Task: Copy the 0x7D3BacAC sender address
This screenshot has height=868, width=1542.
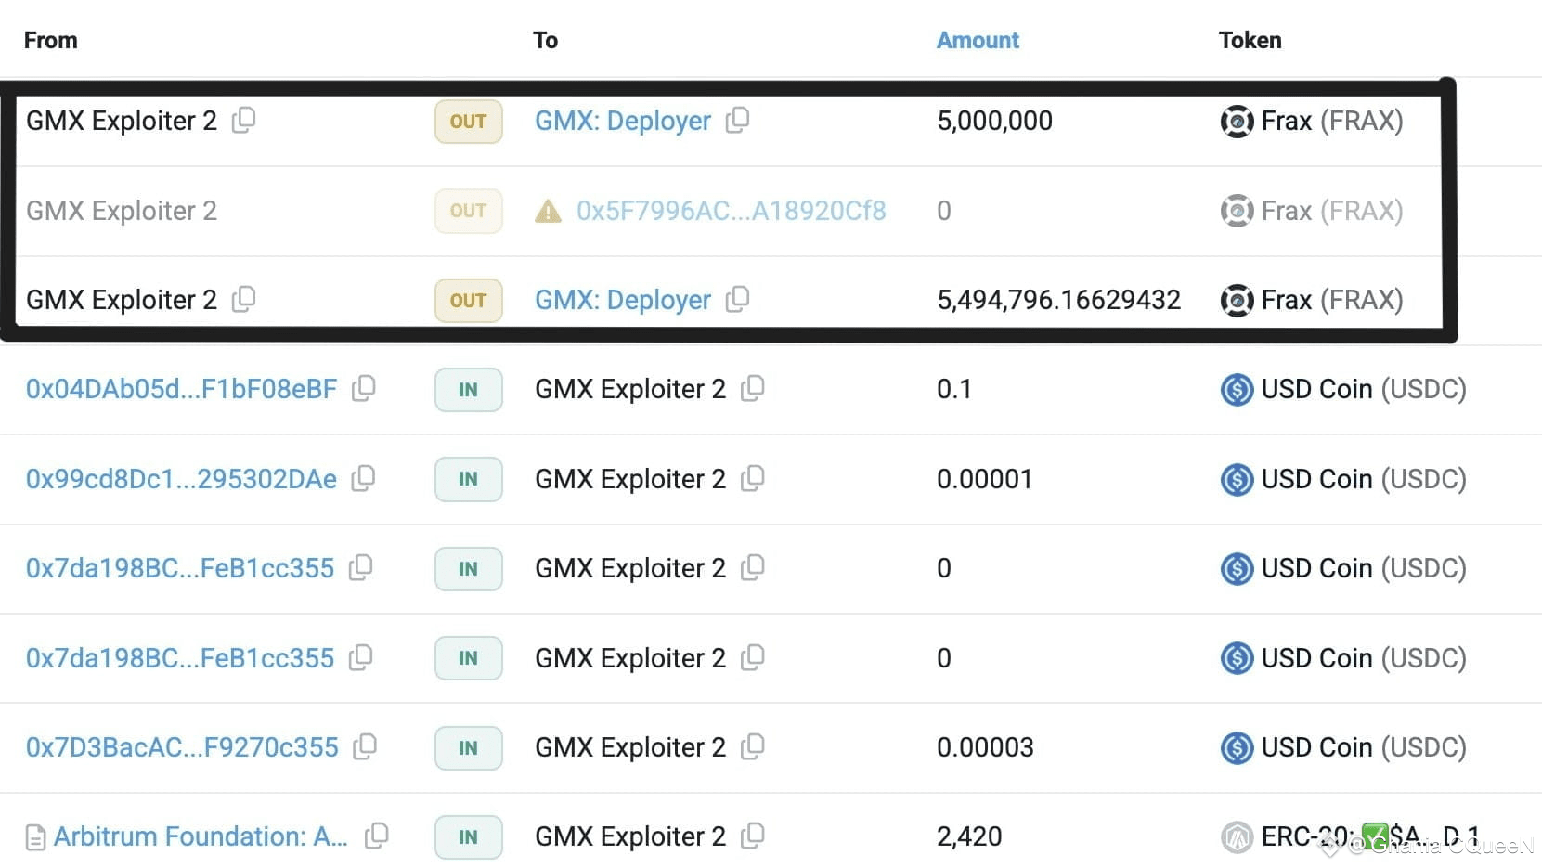Action: tap(366, 747)
